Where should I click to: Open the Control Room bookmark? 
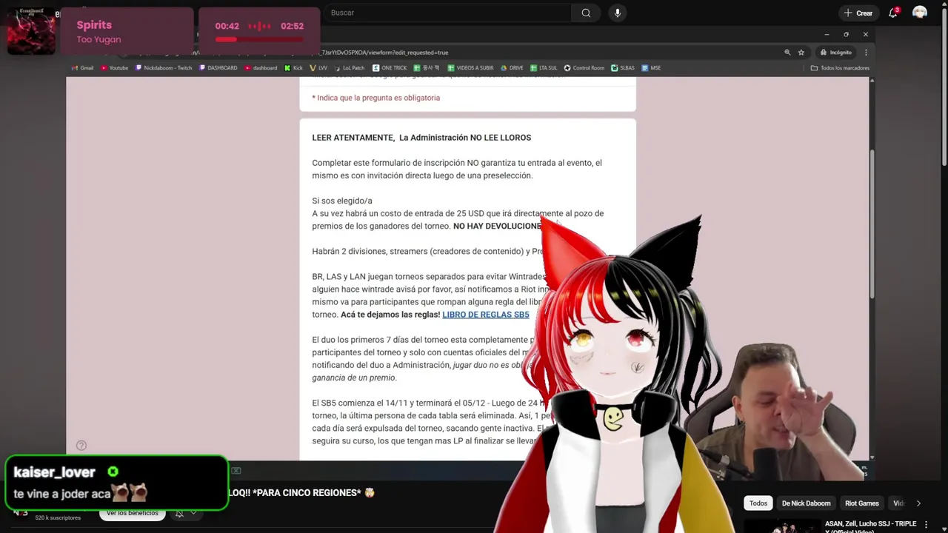584,68
